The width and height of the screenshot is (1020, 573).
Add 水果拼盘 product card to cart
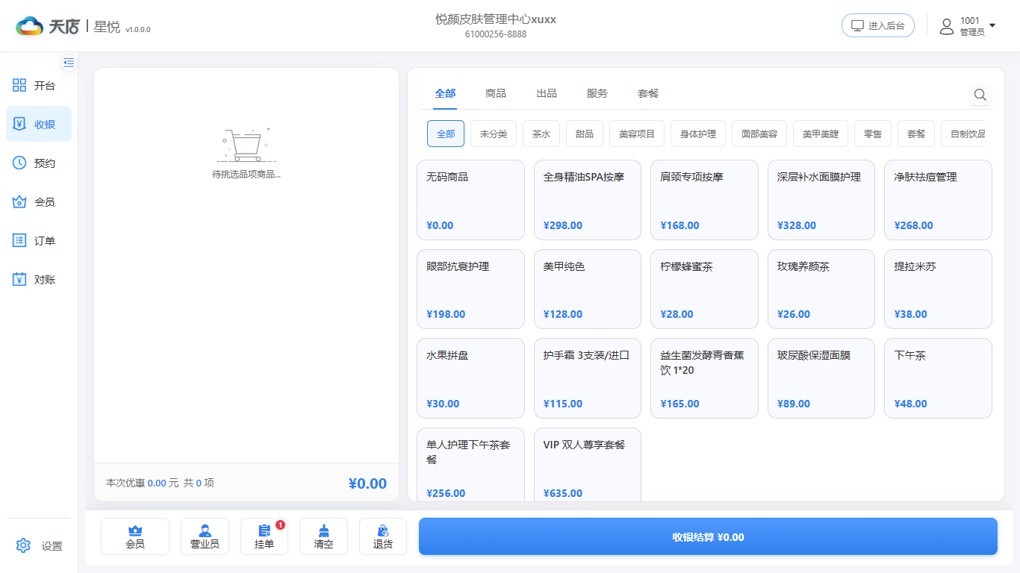pyautogui.click(x=470, y=378)
